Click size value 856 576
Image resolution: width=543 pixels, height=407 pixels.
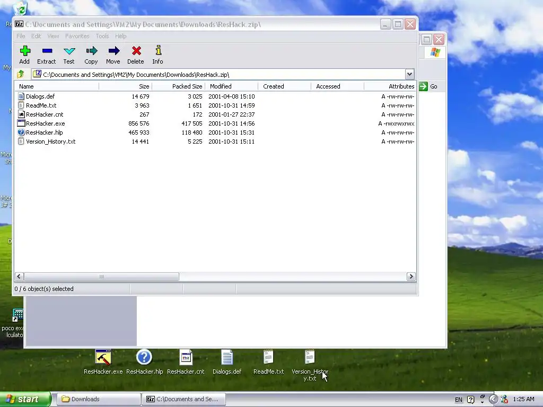coord(138,123)
